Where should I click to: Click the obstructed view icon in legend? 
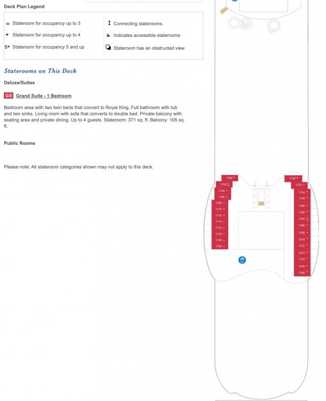(108, 47)
